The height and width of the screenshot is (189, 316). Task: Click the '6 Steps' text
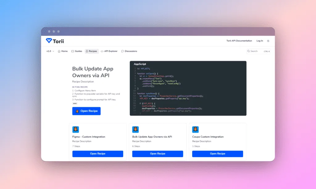pyautogui.click(x=136, y=146)
